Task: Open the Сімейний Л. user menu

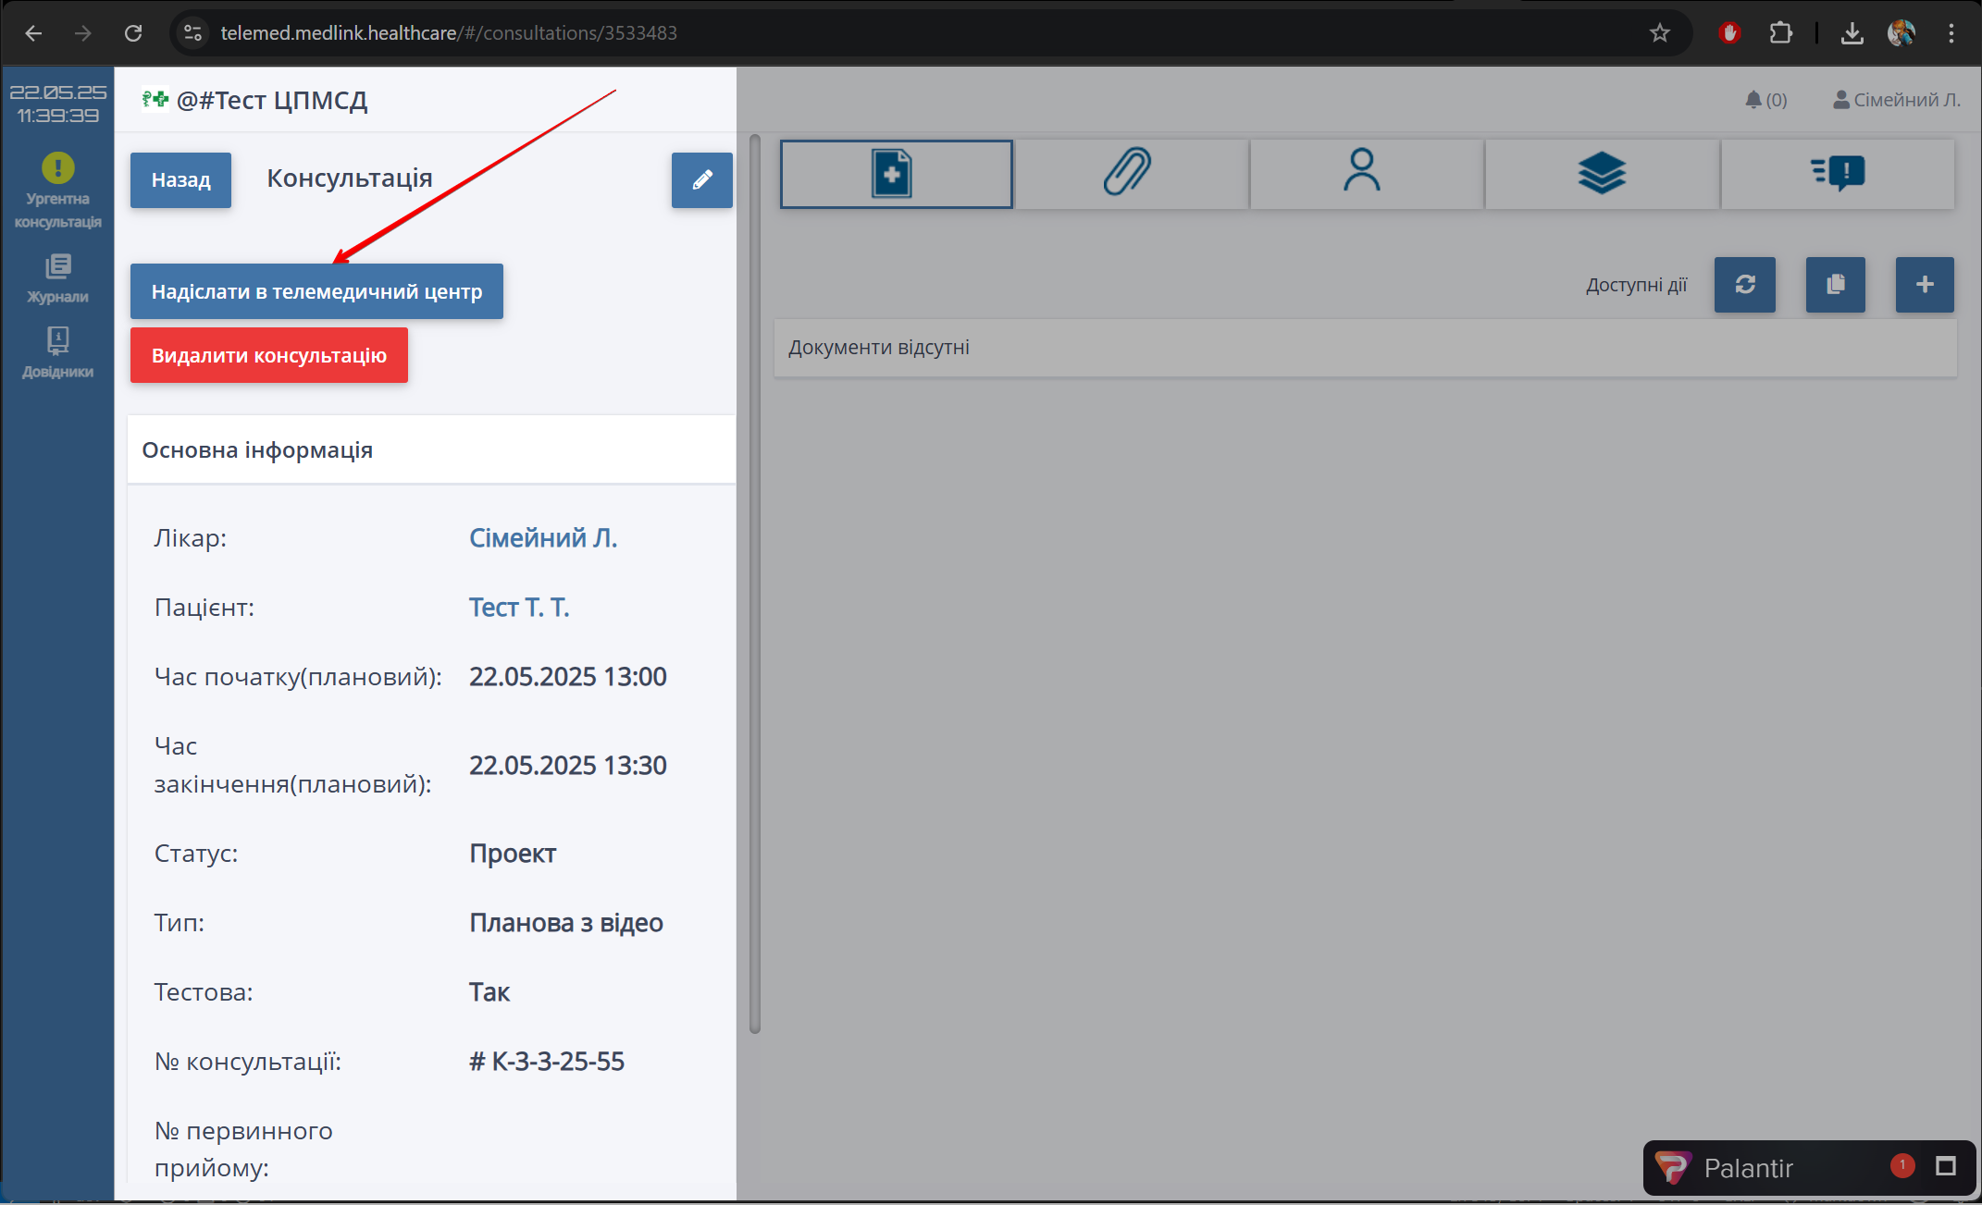Action: (x=1896, y=100)
